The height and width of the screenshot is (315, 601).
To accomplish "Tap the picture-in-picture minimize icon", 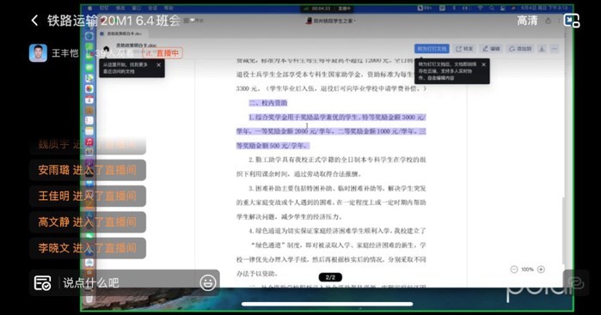I will tap(571, 21).
